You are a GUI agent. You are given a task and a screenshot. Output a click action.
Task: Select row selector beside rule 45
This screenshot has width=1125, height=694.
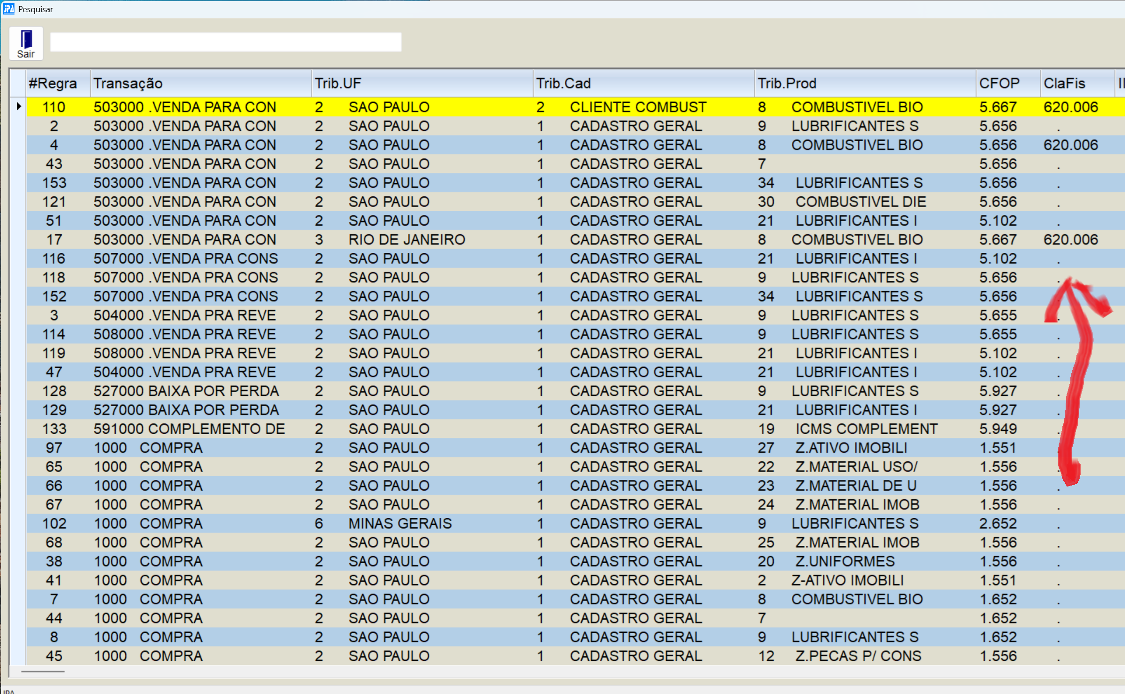(18, 656)
